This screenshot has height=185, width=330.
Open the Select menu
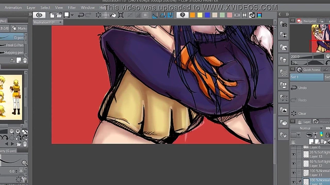45,8
